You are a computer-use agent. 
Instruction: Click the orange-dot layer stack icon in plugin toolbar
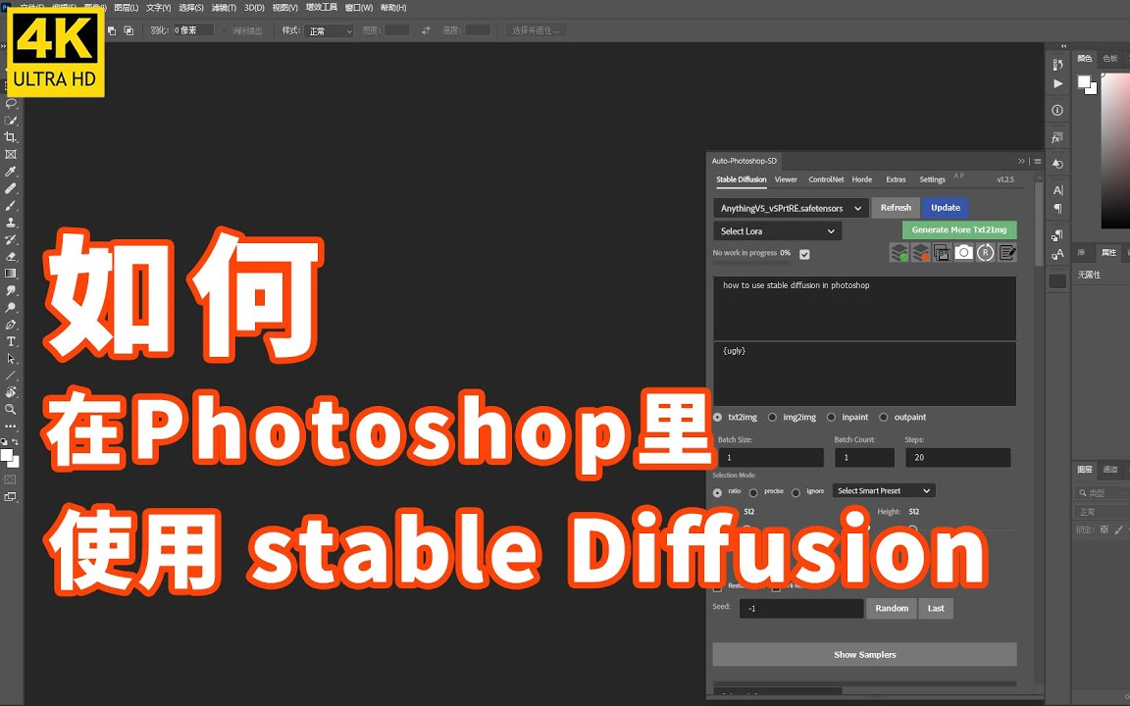click(x=920, y=252)
